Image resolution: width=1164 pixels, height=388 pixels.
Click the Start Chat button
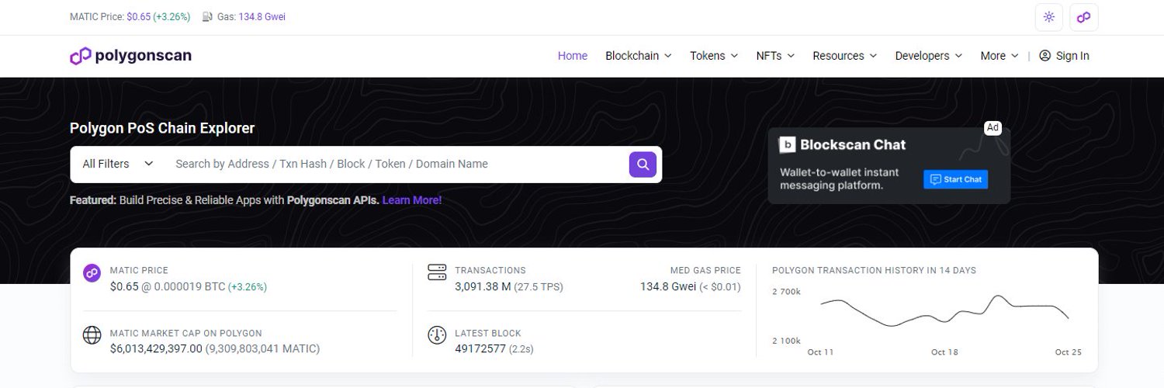[x=955, y=179]
